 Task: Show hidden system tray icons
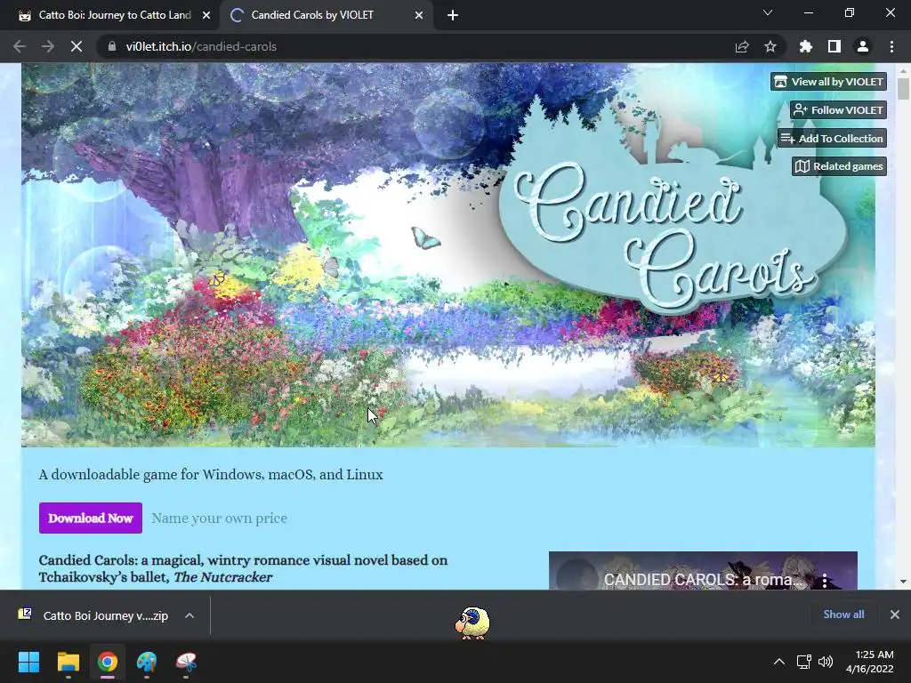779,662
